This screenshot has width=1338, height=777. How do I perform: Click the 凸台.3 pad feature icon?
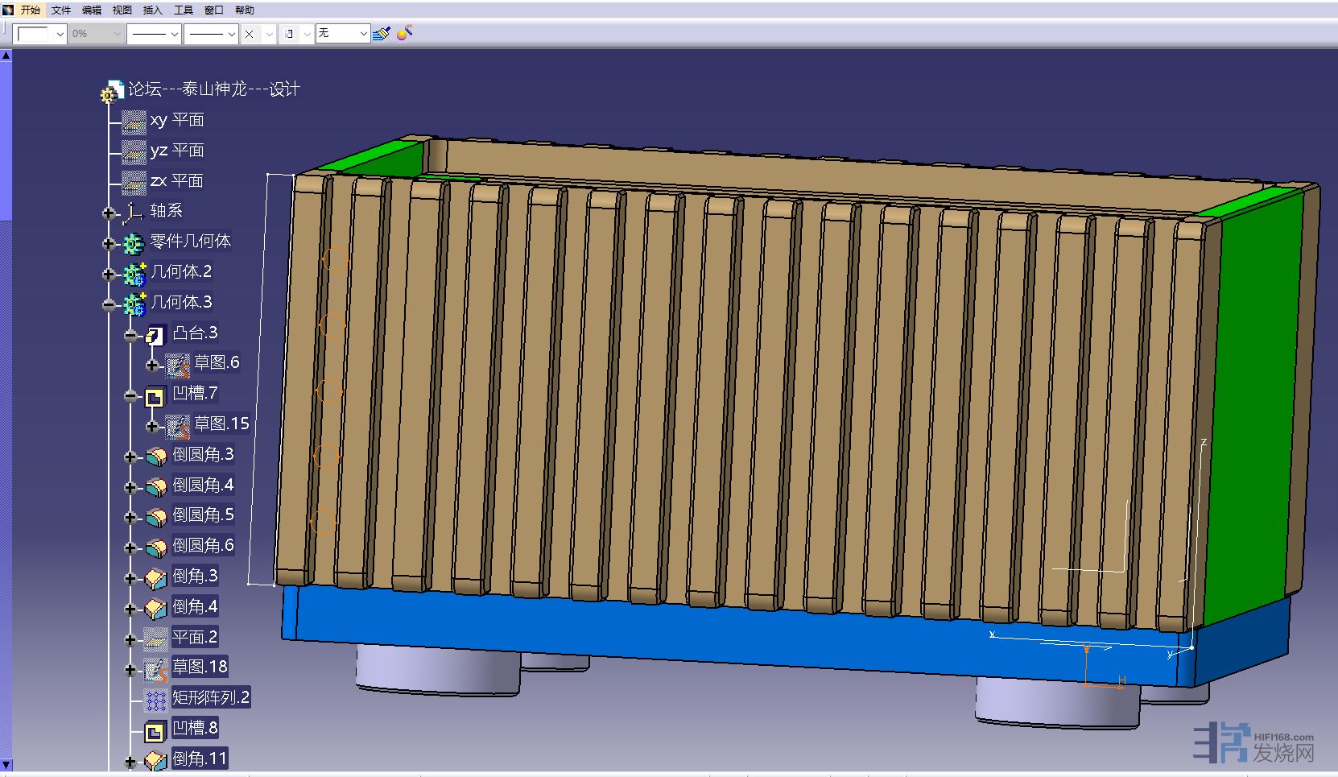[155, 334]
